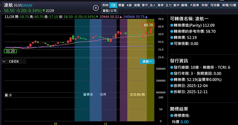Click the 掛牌日: 2025-12-04 line
The height and width of the screenshot is (125, 238).
point(189,86)
